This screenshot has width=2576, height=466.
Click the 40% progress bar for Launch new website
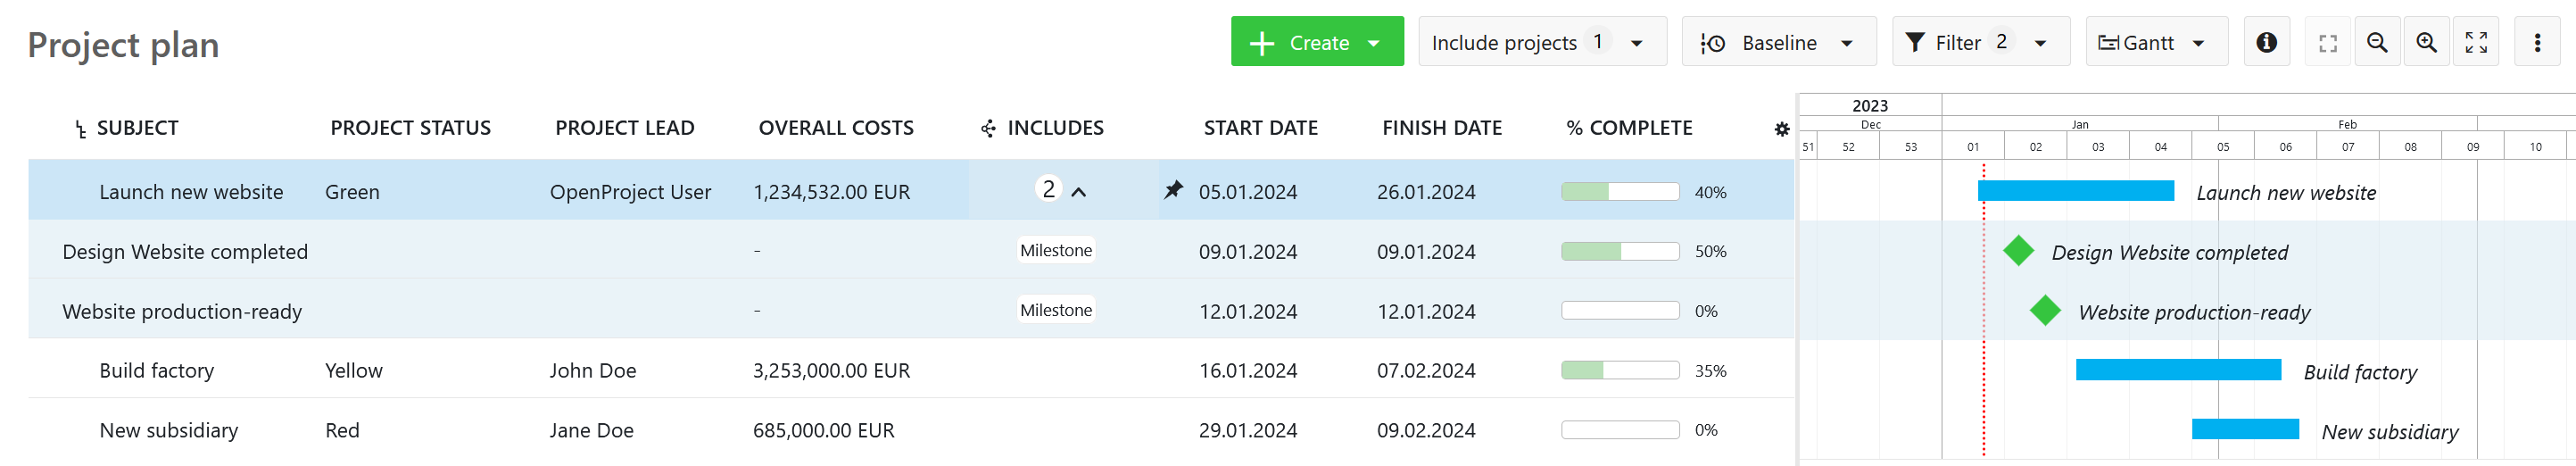[1619, 192]
